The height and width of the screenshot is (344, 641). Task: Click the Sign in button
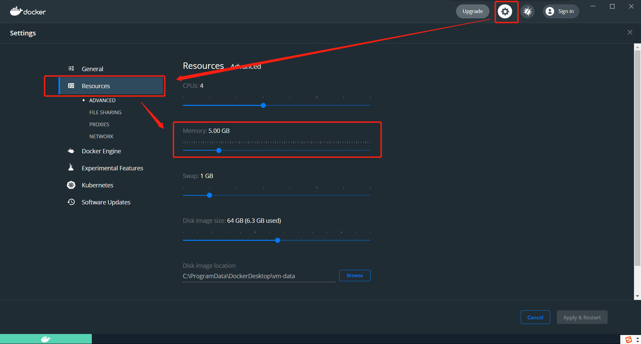pos(561,11)
